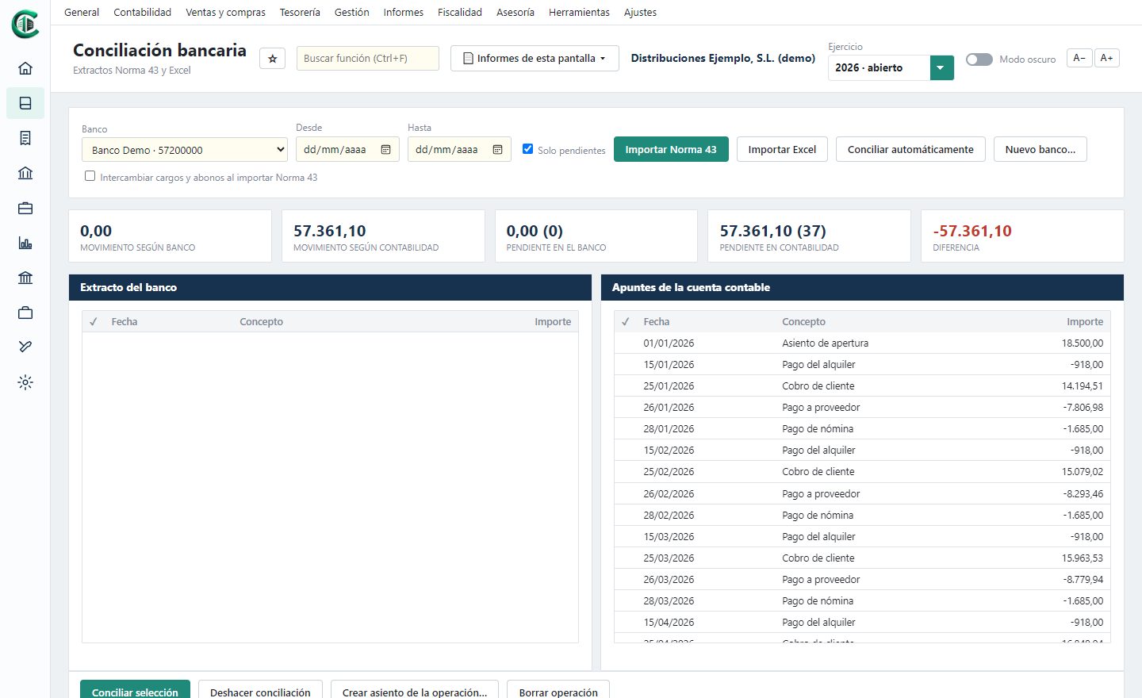
Task: Select the Asiento de apertura row
Action: 862,343
